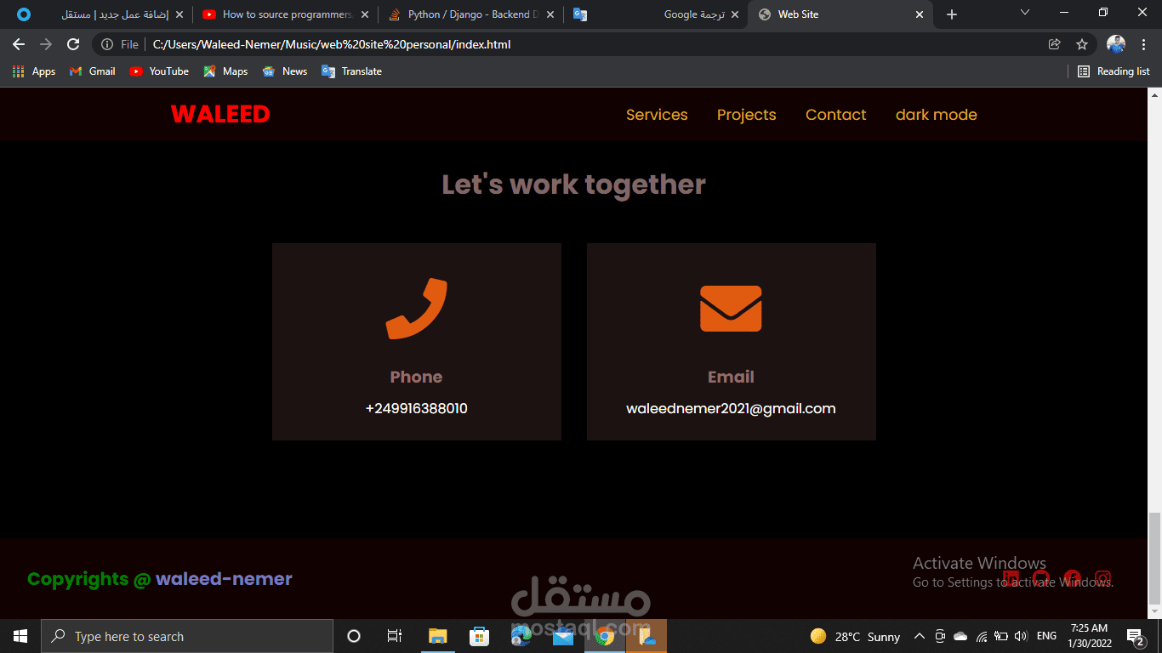
Task: Go back with the browser back arrow
Action: 19,44
